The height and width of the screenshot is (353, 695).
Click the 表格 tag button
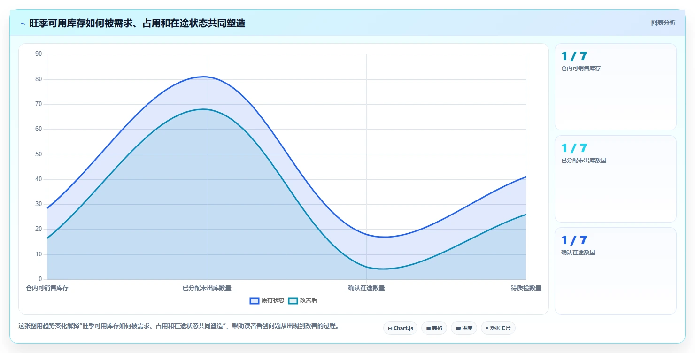[x=434, y=328]
